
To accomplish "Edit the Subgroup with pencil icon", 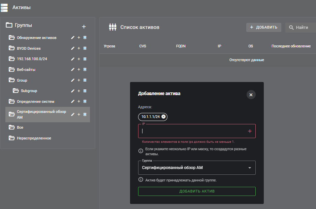I will (x=72, y=91).
